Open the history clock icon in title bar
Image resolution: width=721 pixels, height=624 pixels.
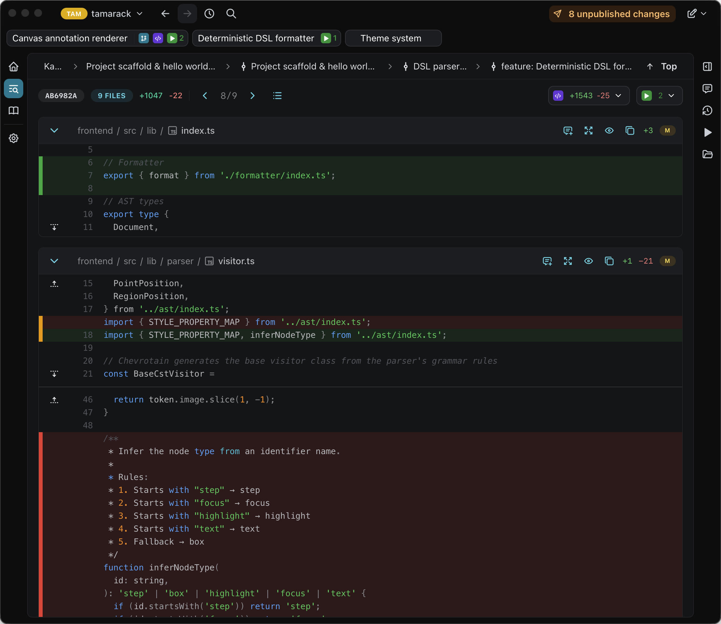click(x=209, y=14)
